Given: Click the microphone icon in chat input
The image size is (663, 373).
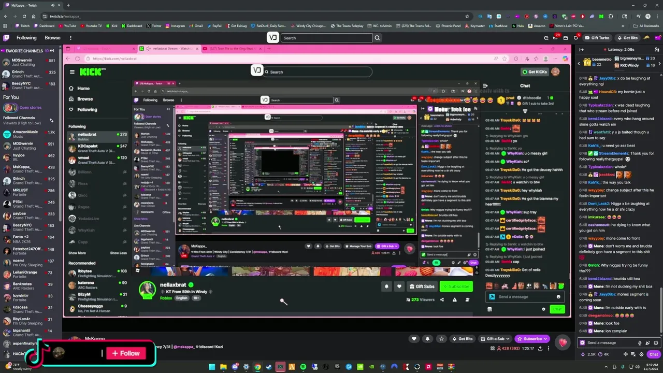Looking at the screenshot, I should (x=640, y=343).
